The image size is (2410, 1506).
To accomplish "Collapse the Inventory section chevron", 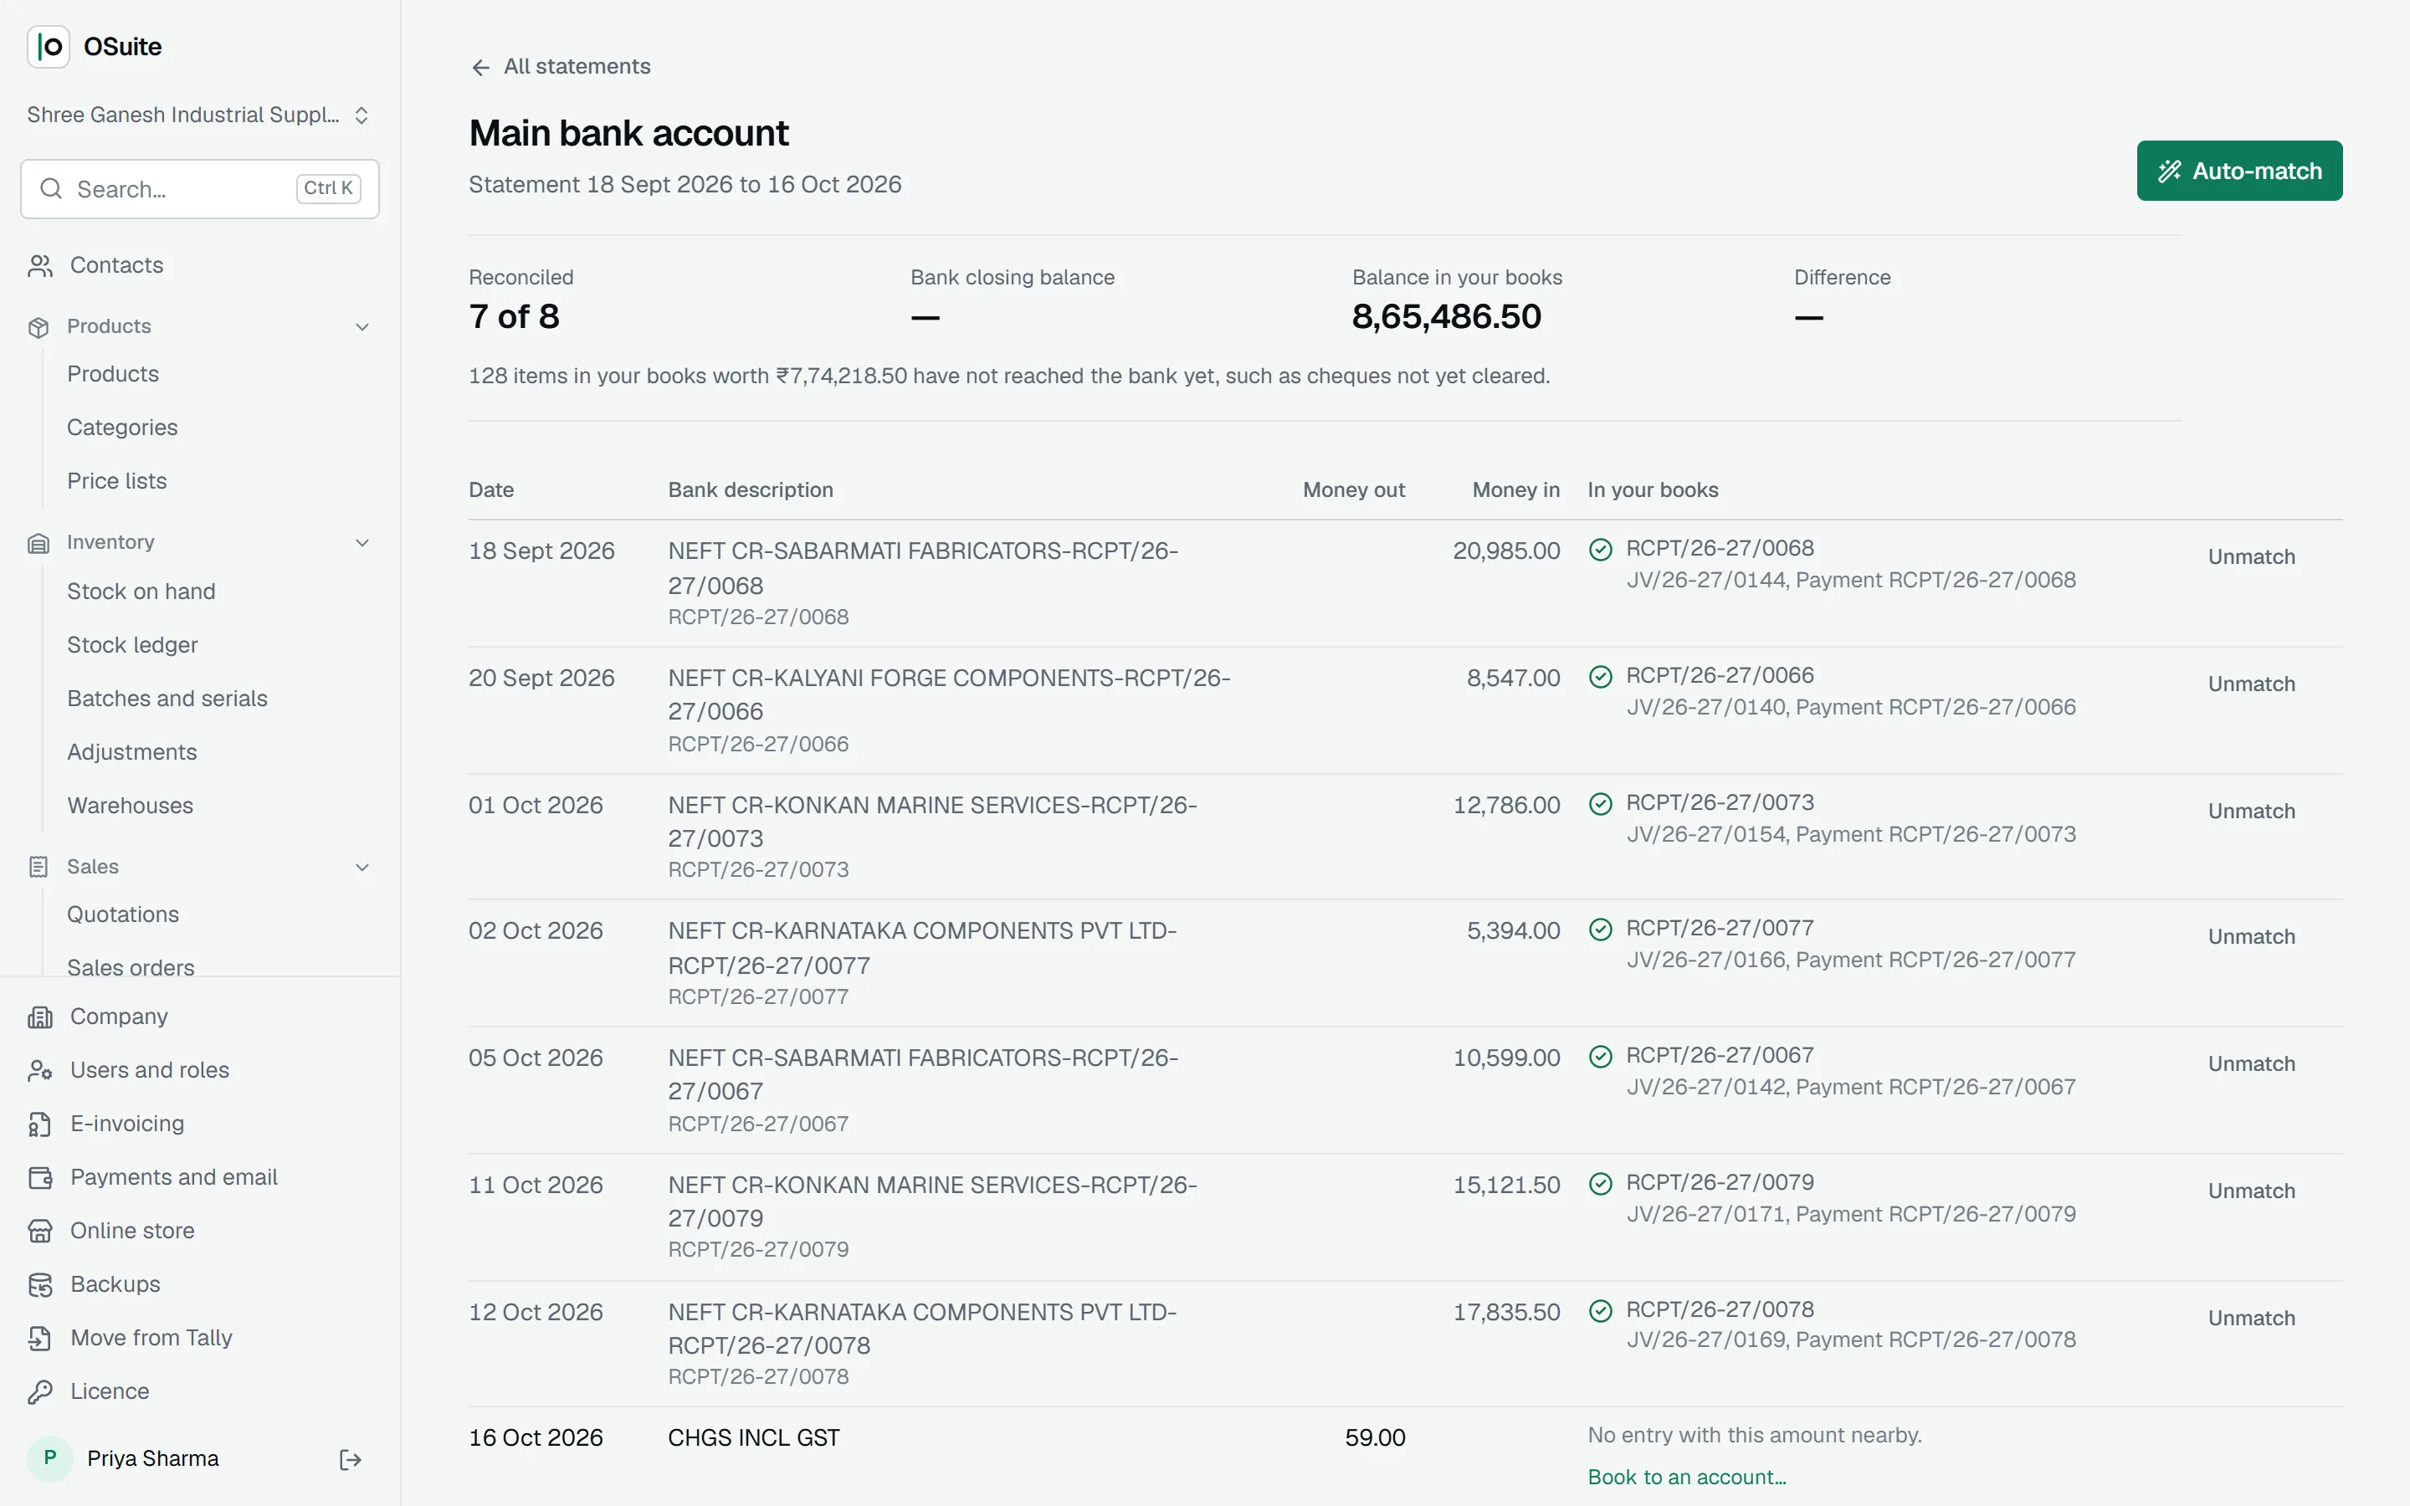I will click(x=362, y=543).
